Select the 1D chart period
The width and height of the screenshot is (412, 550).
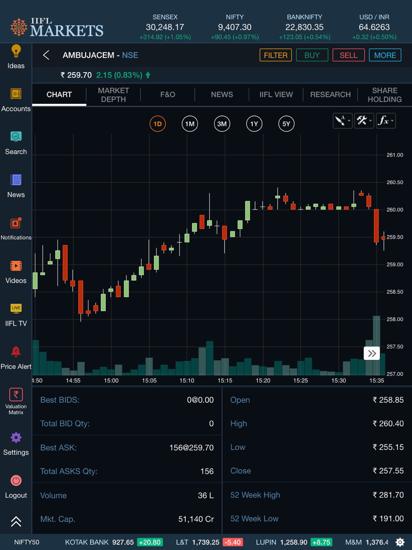[157, 124]
